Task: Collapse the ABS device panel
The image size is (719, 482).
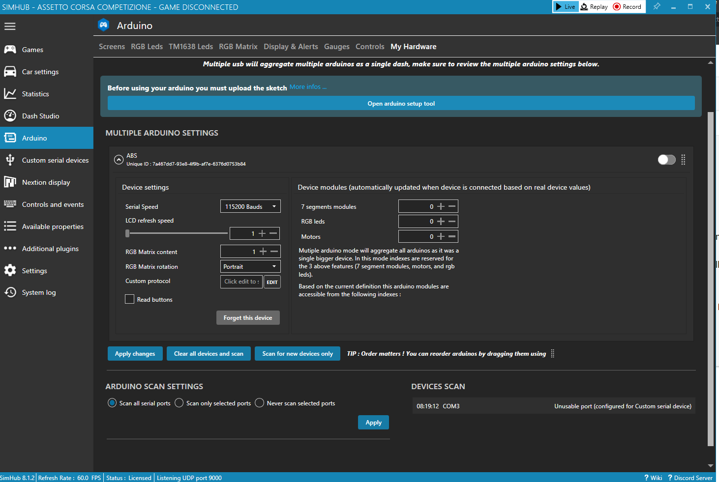Action: (119, 159)
